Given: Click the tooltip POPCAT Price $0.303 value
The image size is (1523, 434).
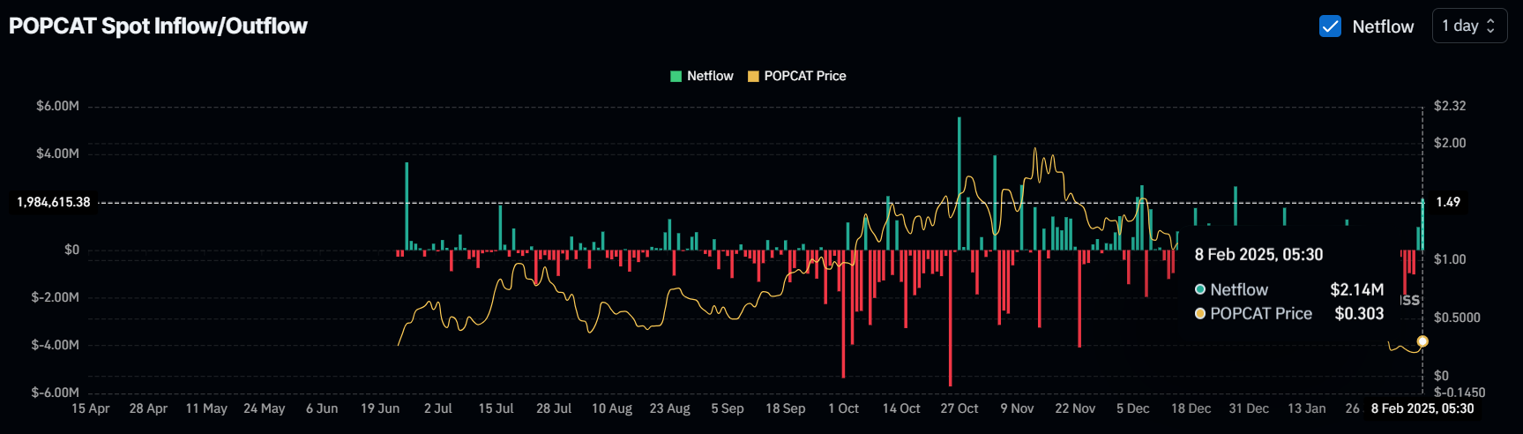Looking at the screenshot, I should click(1359, 313).
